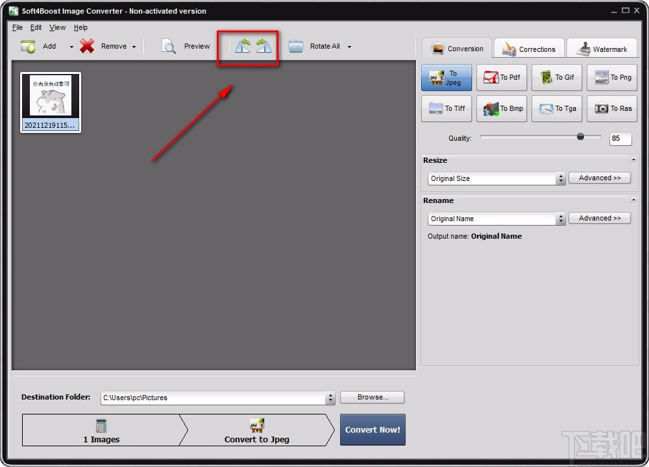Click the Add image icon
Screen dimensions: 649x467
pyautogui.click(x=28, y=46)
